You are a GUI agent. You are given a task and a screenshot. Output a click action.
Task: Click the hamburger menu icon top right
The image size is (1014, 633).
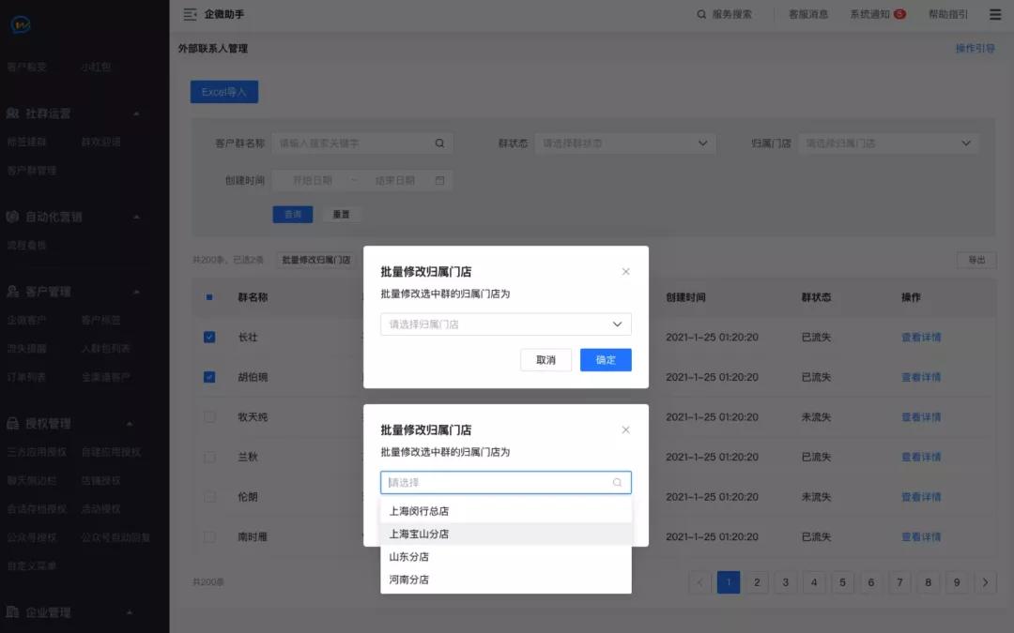coord(995,14)
